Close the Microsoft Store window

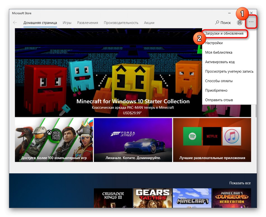251,13
